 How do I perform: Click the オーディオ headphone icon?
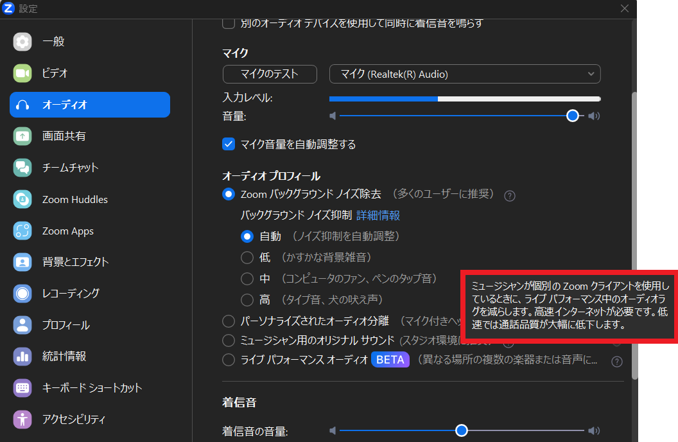[x=22, y=105]
